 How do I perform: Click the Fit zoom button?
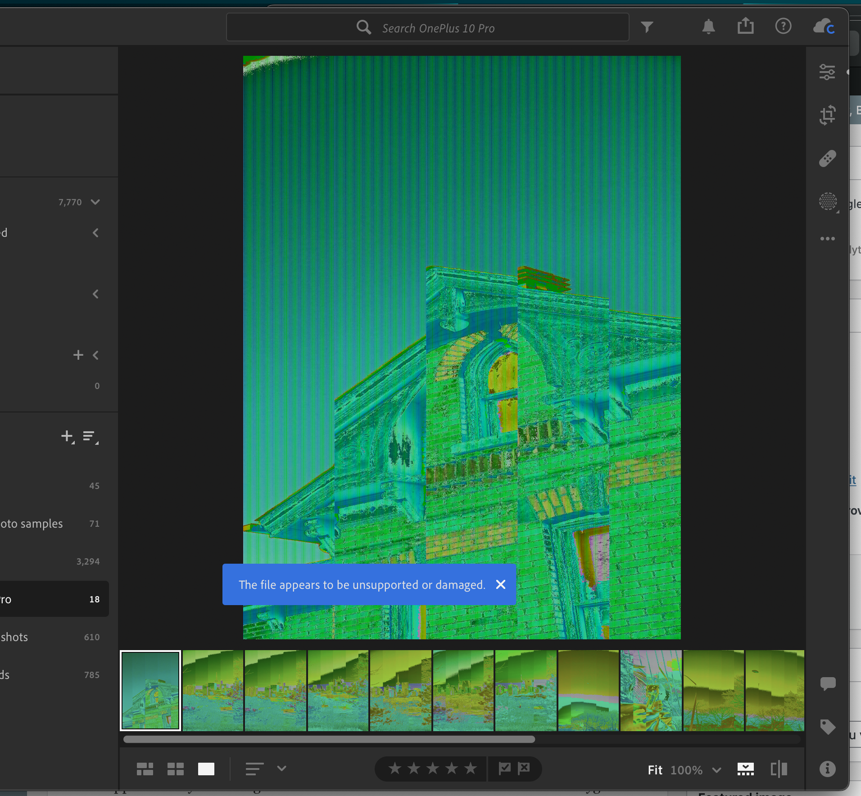pyautogui.click(x=655, y=770)
